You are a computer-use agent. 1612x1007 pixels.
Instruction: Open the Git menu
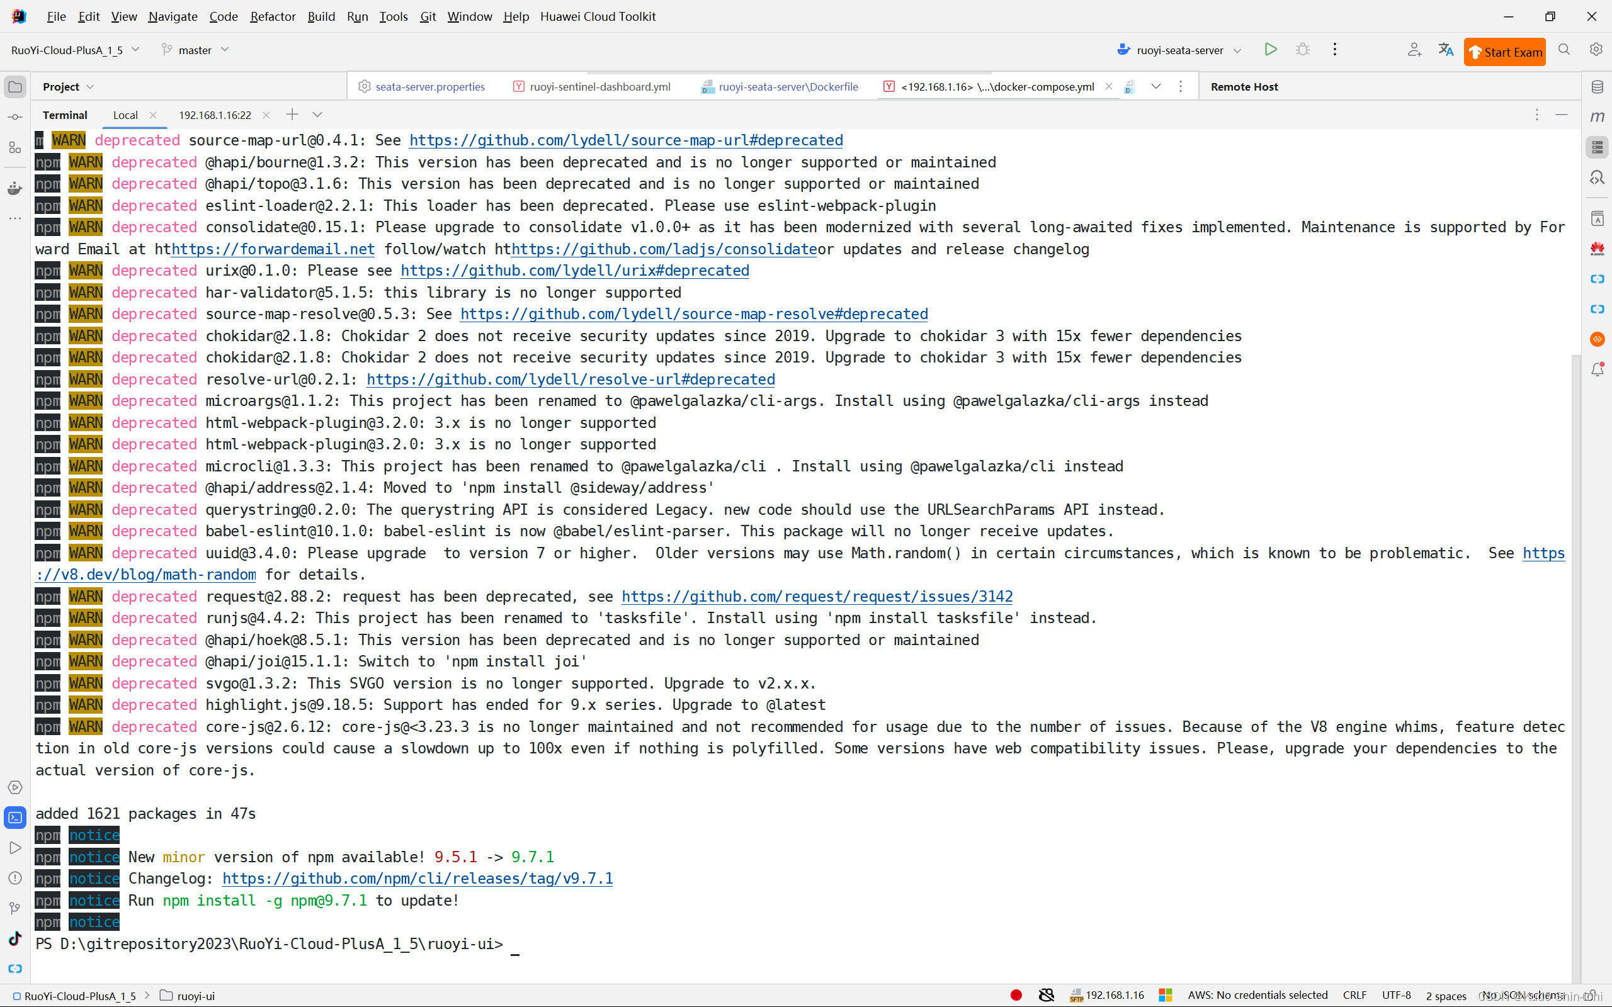click(x=428, y=16)
